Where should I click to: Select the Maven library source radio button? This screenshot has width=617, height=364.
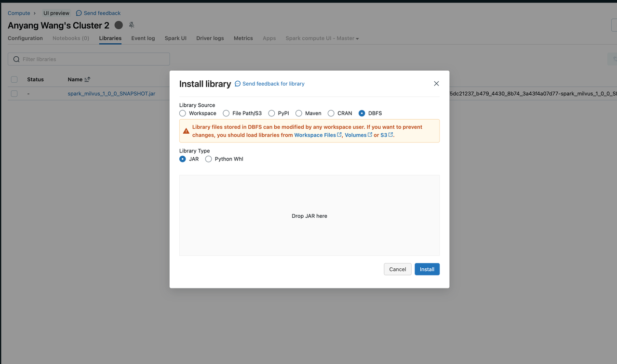(x=298, y=113)
